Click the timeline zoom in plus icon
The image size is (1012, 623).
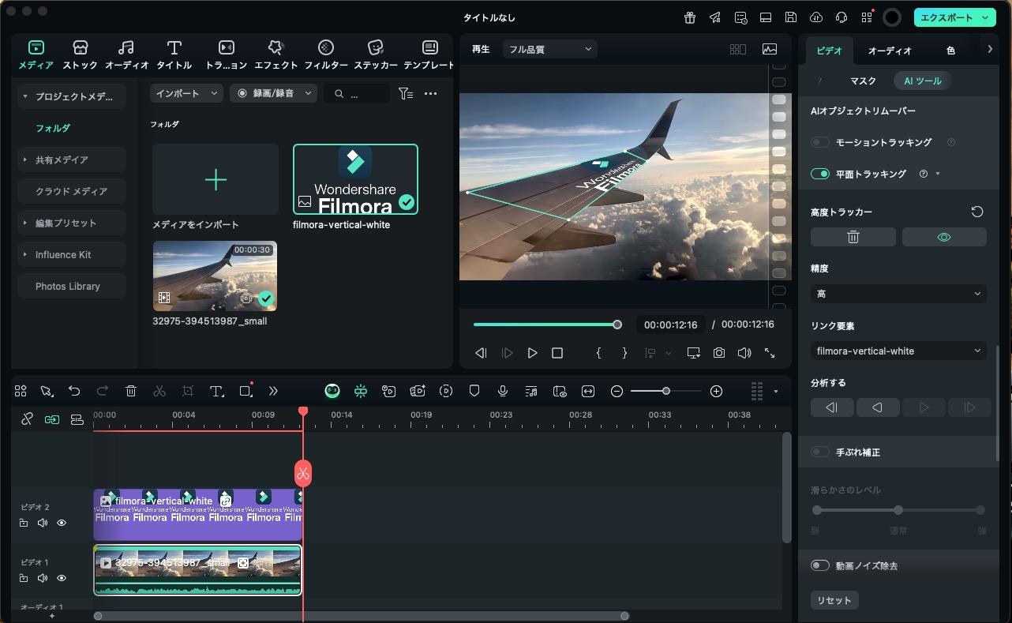[x=716, y=391]
